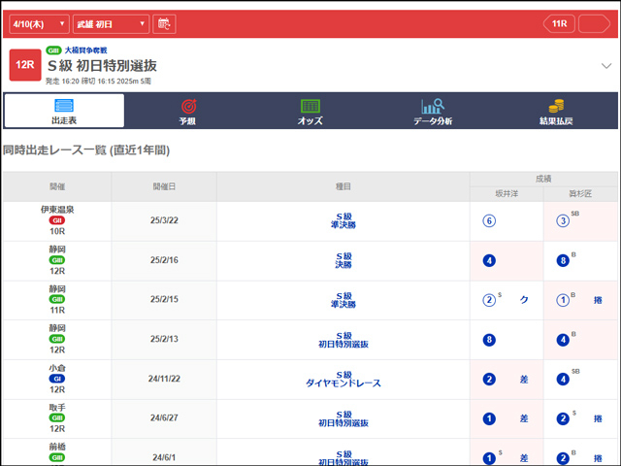Viewport: 621px width, 466px height.
Task: Go to previous race 11R
Action: [557, 23]
